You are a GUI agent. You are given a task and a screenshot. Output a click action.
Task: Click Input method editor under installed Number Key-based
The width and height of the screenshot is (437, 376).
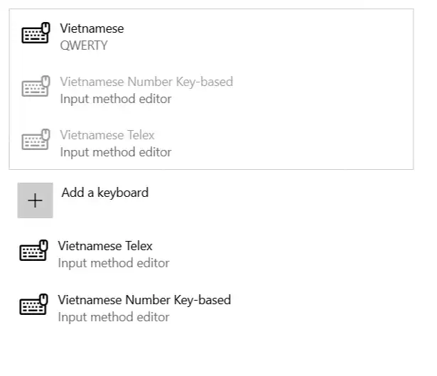(114, 317)
